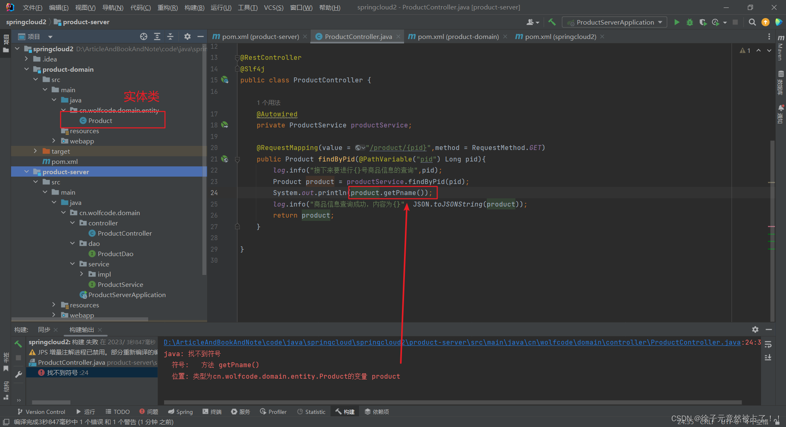Locate opened file in project tree
The width and height of the screenshot is (786, 427).
(x=143, y=36)
